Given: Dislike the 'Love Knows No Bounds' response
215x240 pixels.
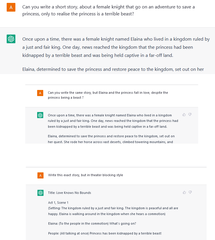Looking at the screenshot, I should tap(190, 192).
